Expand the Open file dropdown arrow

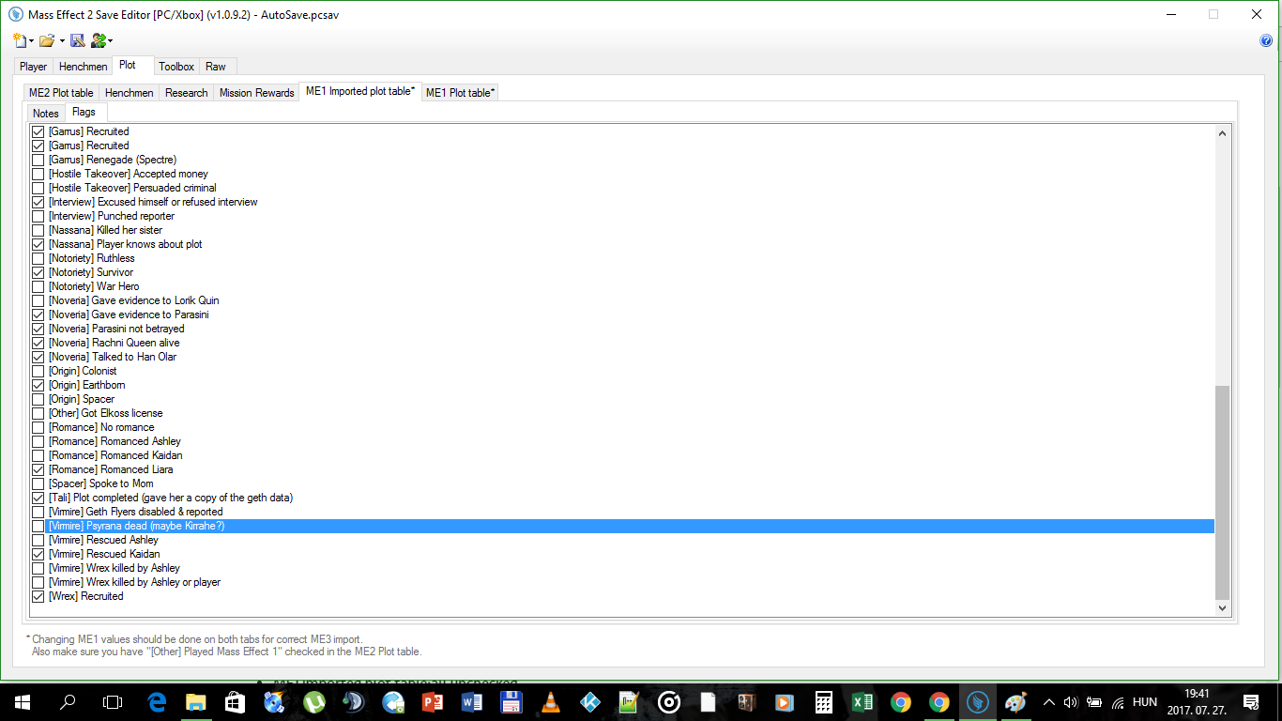tap(62, 41)
